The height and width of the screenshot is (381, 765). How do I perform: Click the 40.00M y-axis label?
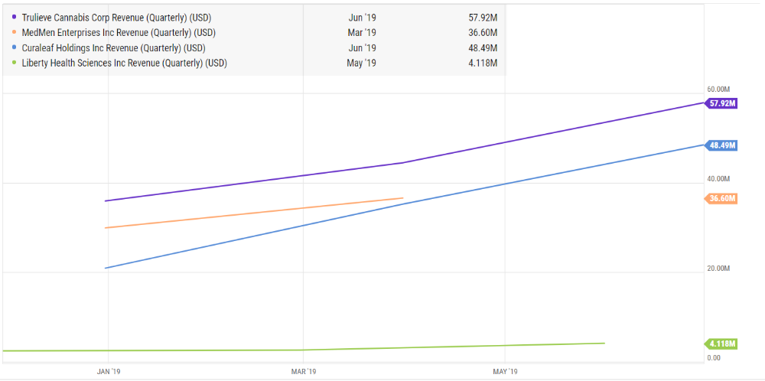coord(718,180)
